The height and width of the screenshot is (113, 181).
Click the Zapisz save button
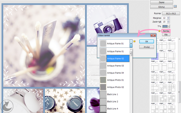pos(161,2)
